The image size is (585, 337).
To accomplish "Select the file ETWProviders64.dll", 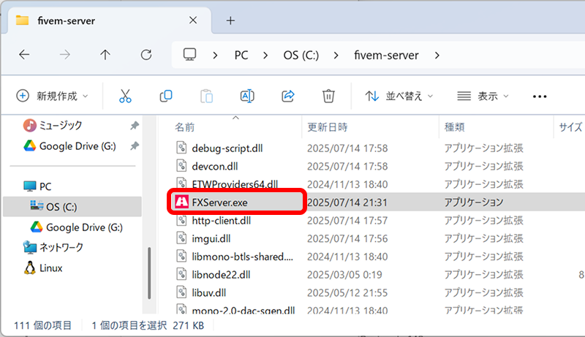I will click(x=235, y=184).
